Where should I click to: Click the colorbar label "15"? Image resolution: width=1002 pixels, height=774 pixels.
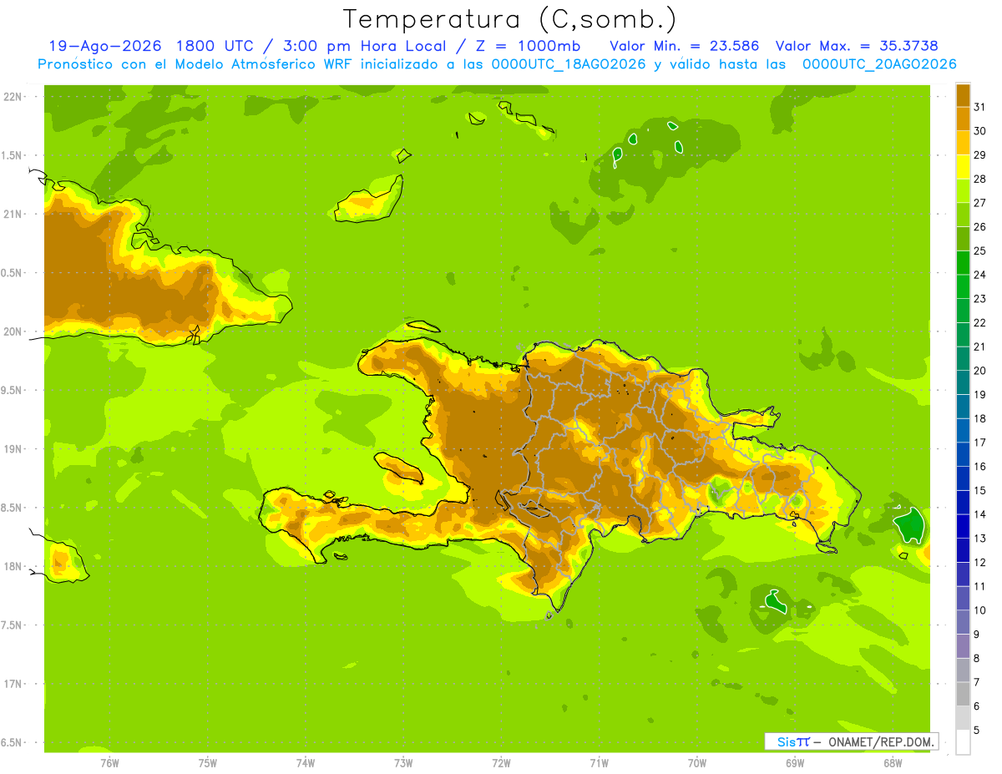tap(979, 490)
